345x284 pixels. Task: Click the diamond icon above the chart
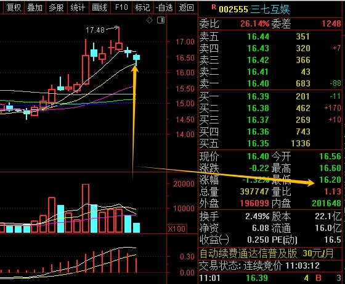(x=149, y=20)
